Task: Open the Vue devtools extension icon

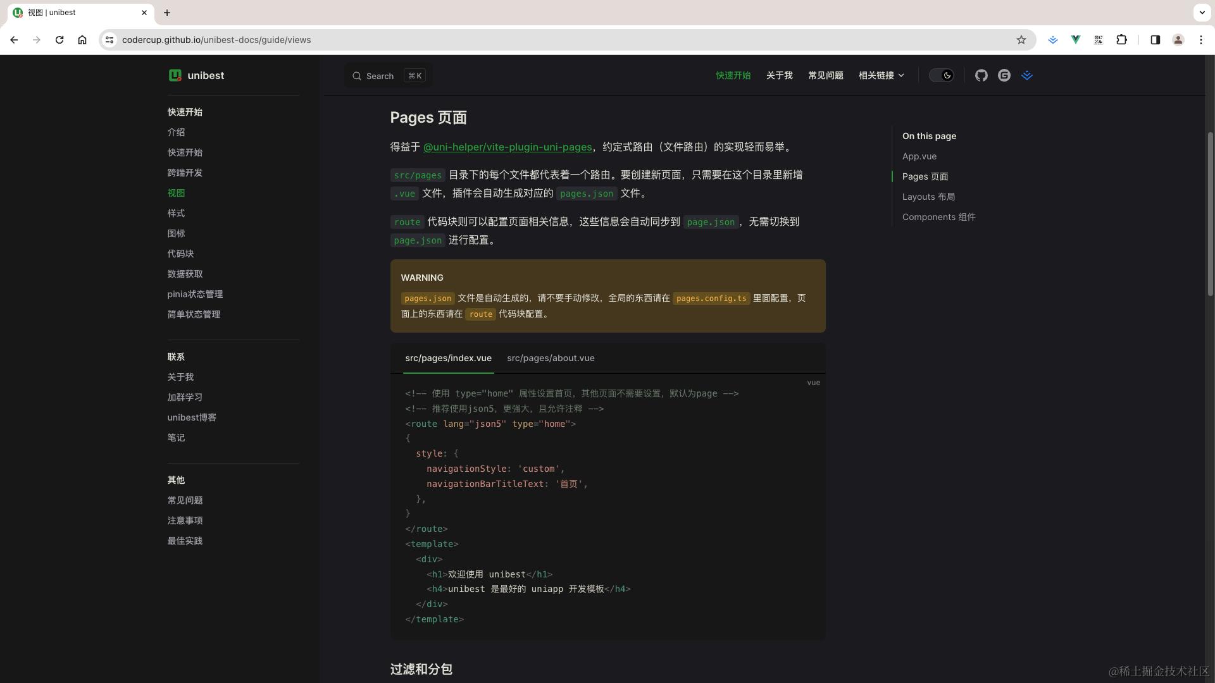Action: click(1076, 40)
